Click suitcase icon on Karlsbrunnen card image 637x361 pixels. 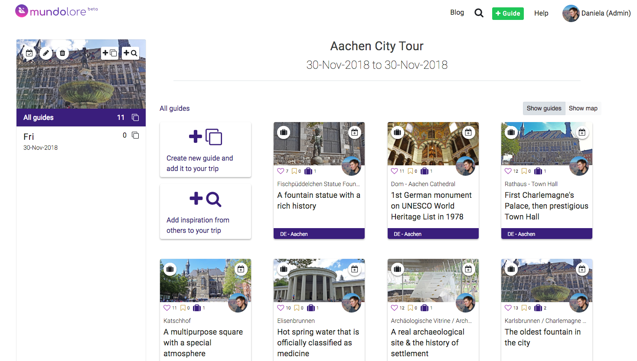511,269
